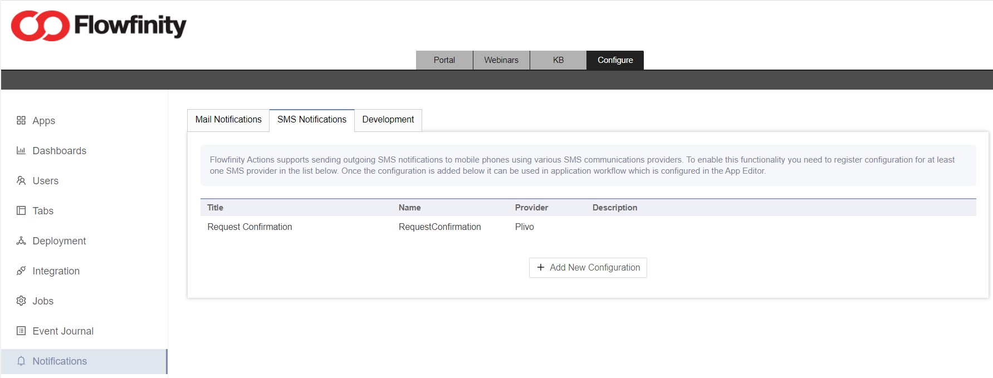Select the Configure top navigation tab
Viewport: 993px width, 378px height.
click(615, 60)
